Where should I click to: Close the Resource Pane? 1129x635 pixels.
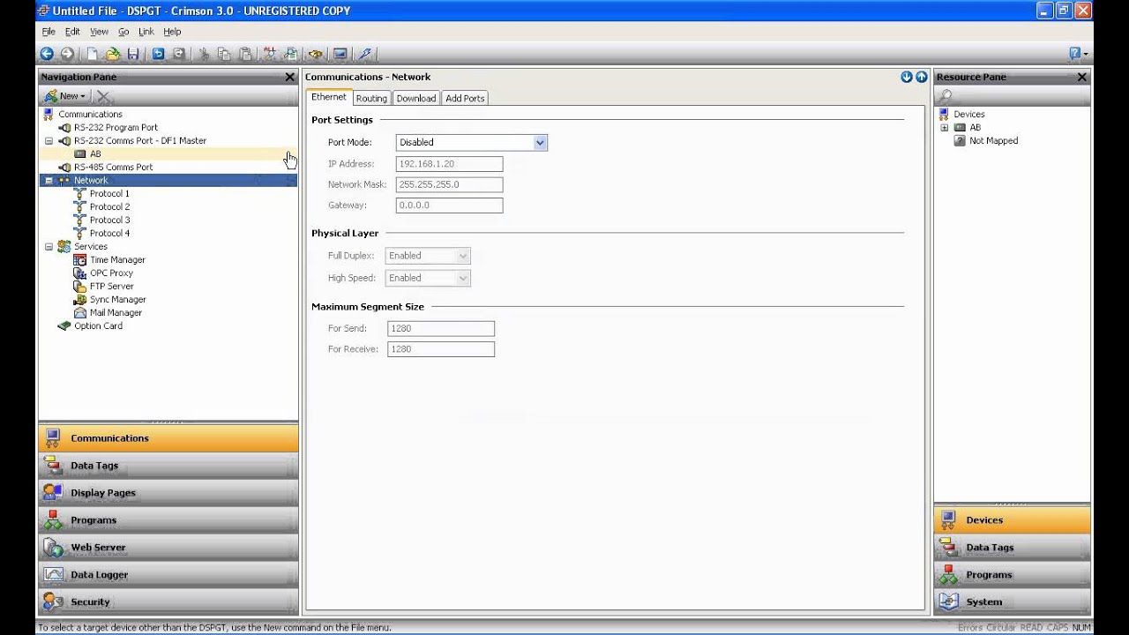click(1082, 77)
